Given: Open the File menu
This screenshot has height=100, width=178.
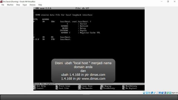Looking at the screenshot, I should point(3,5).
